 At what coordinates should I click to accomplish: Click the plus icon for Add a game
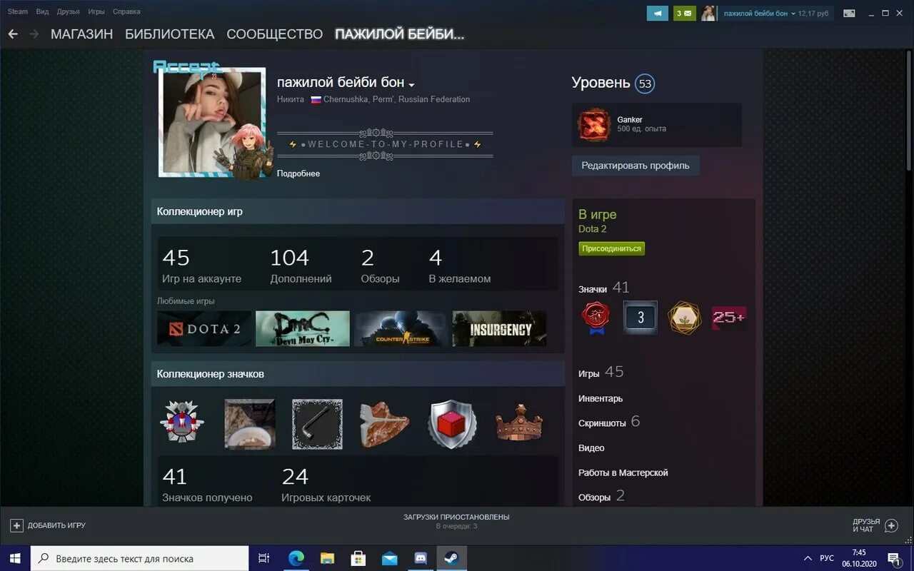click(16, 525)
